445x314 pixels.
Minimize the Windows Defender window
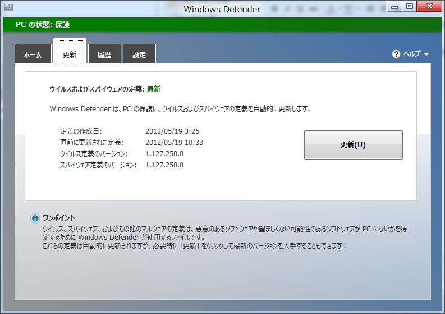click(x=394, y=7)
